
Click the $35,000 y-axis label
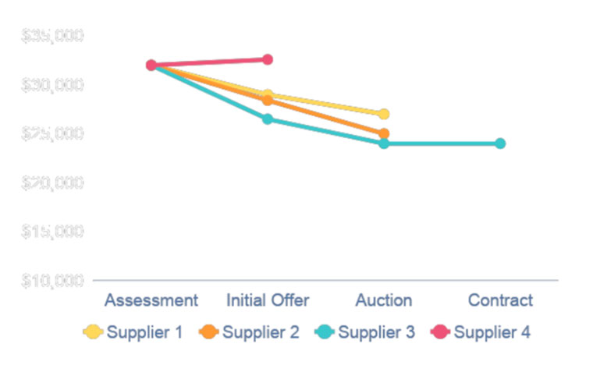tap(52, 37)
